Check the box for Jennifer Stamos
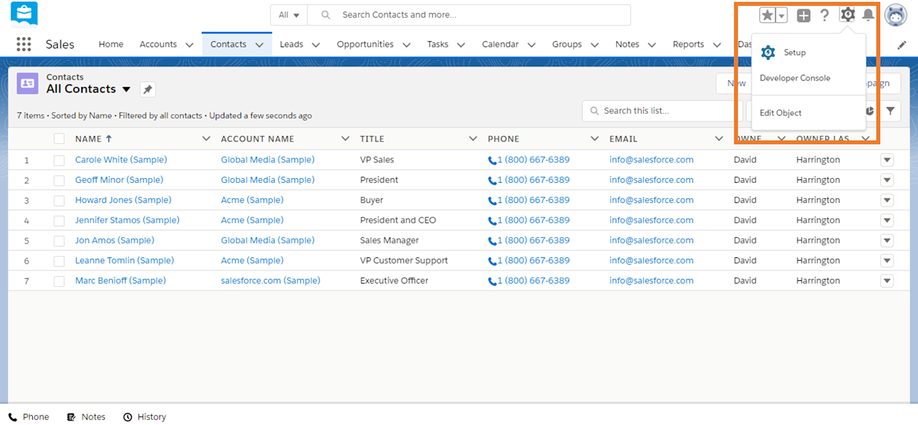The image size is (918, 425). [59, 221]
